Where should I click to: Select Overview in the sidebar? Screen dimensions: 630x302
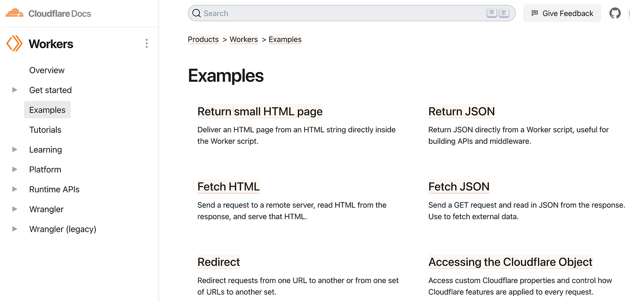tap(47, 70)
